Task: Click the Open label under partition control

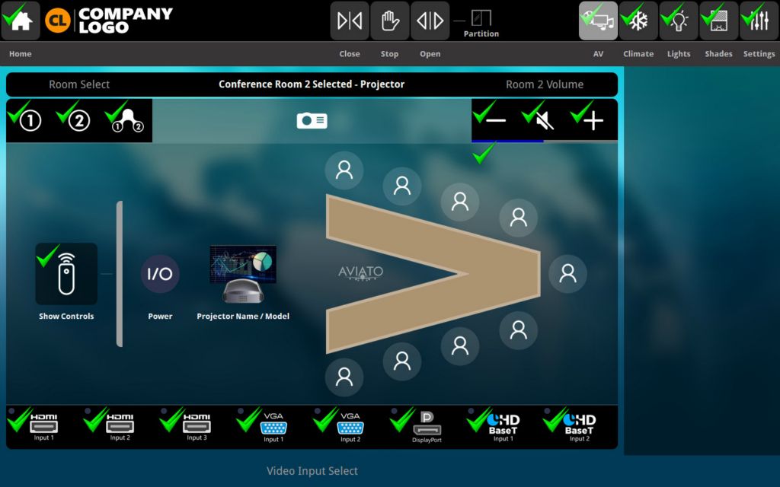Action: point(430,54)
